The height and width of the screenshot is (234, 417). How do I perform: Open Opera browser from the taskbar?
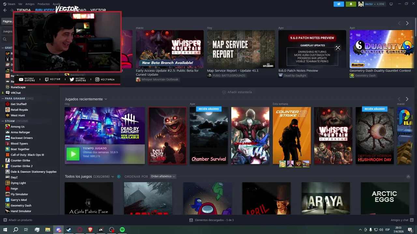[80, 230]
